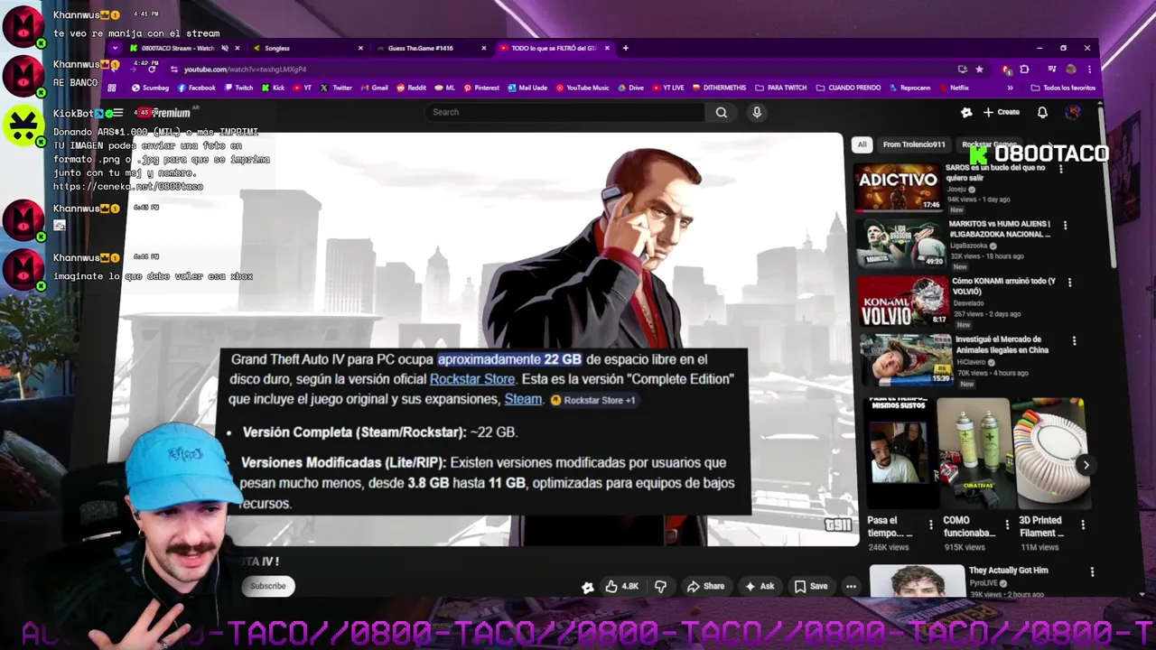This screenshot has width=1156, height=650.
Task: Open YouTube Music bookmark
Action: pos(583,88)
